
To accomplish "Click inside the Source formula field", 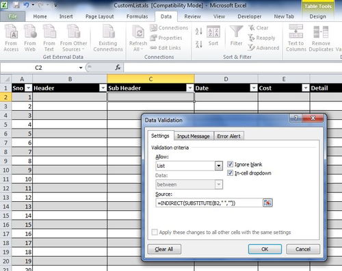I will click(209, 203).
